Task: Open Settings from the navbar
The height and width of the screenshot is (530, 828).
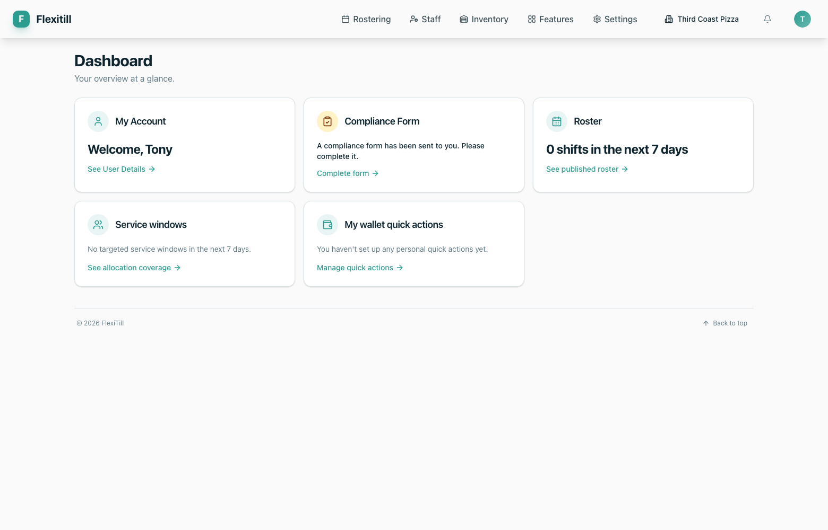Action: (x=615, y=19)
